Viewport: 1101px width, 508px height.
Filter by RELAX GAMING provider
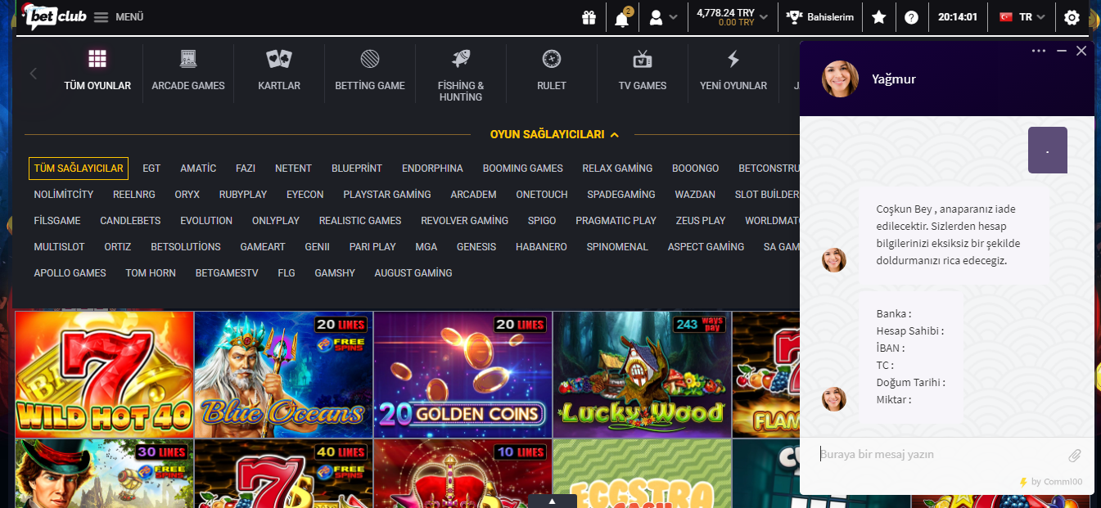click(617, 169)
